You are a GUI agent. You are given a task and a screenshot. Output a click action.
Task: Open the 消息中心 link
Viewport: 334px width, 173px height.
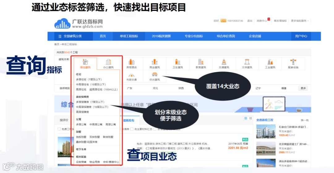click(x=262, y=21)
